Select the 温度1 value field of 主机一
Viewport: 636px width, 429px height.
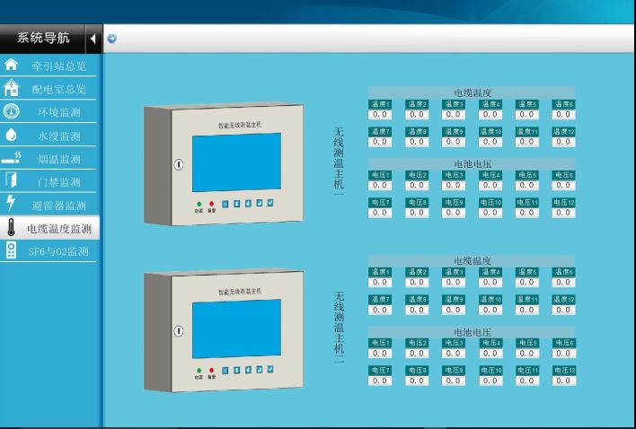click(380, 115)
